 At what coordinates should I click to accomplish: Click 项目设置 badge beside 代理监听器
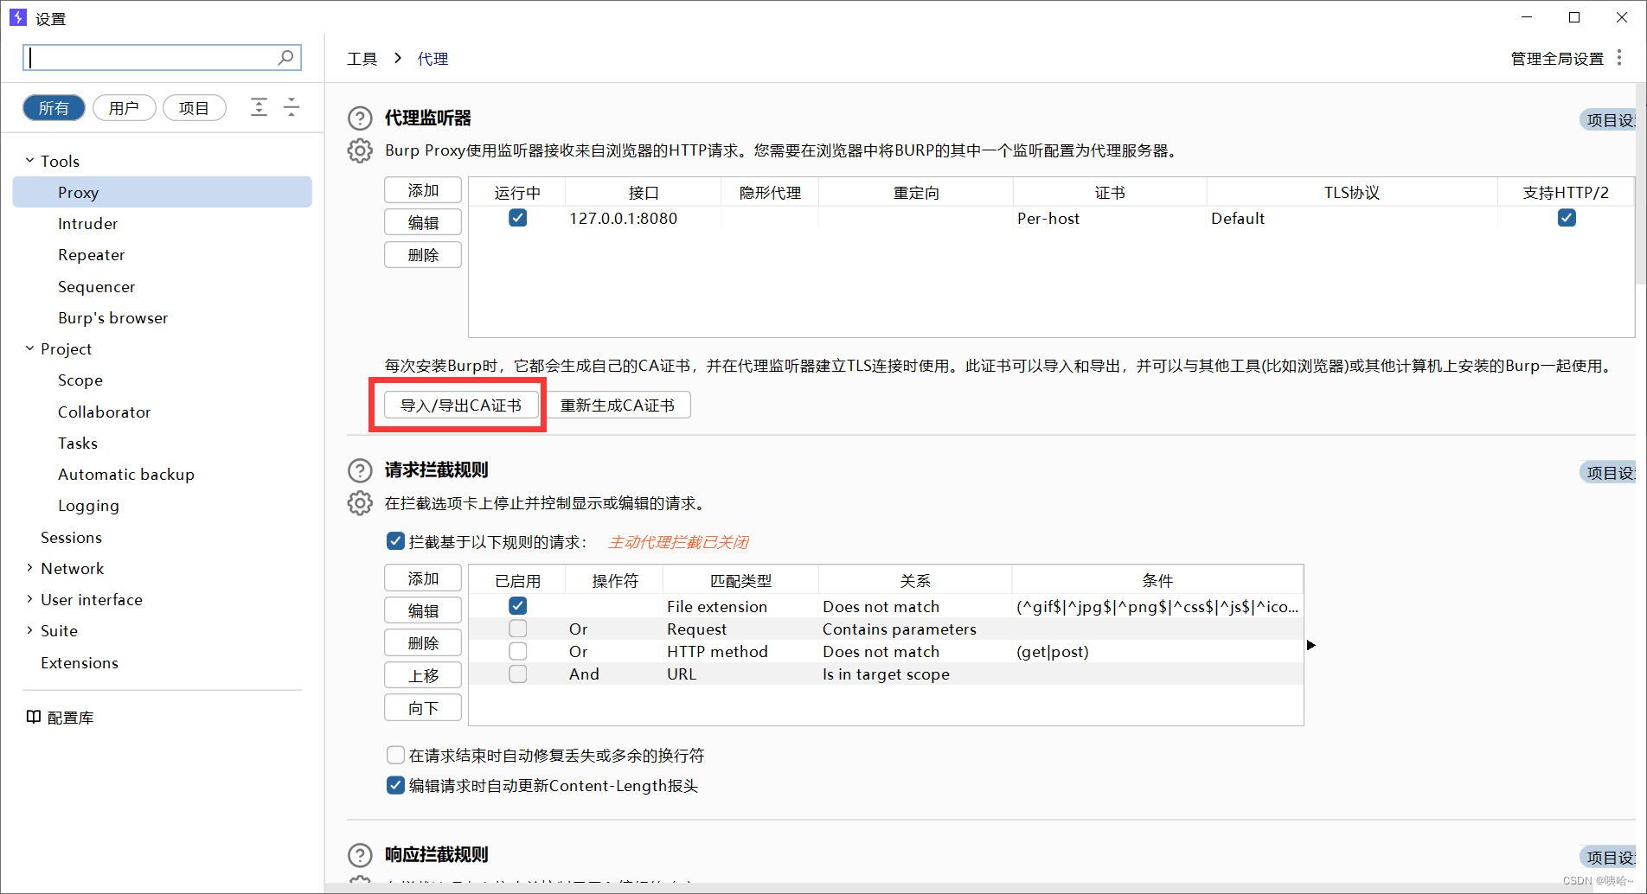pos(1608,120)
